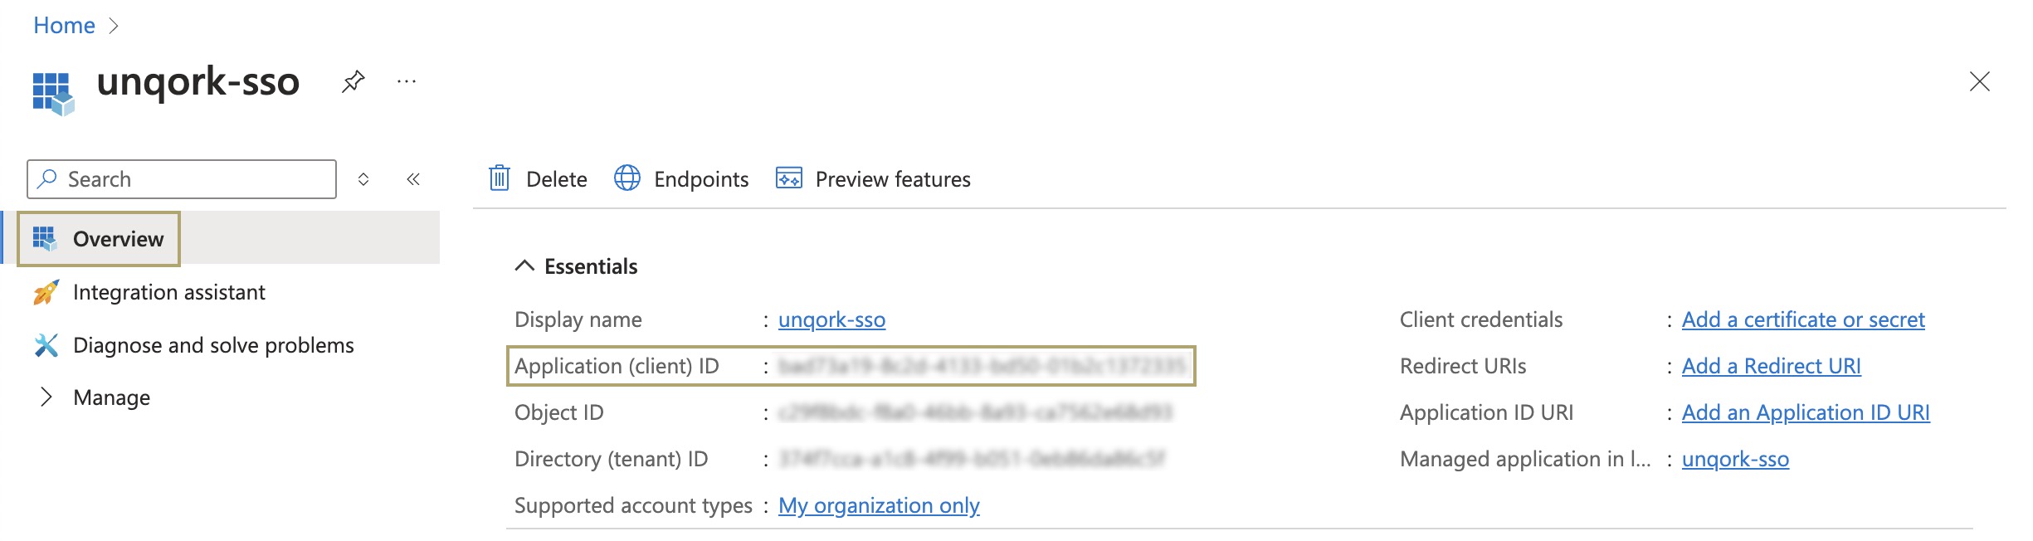Go to Home in the breadcrumb
This screenshot has width=2033, height=541.
tap(64, 26)
